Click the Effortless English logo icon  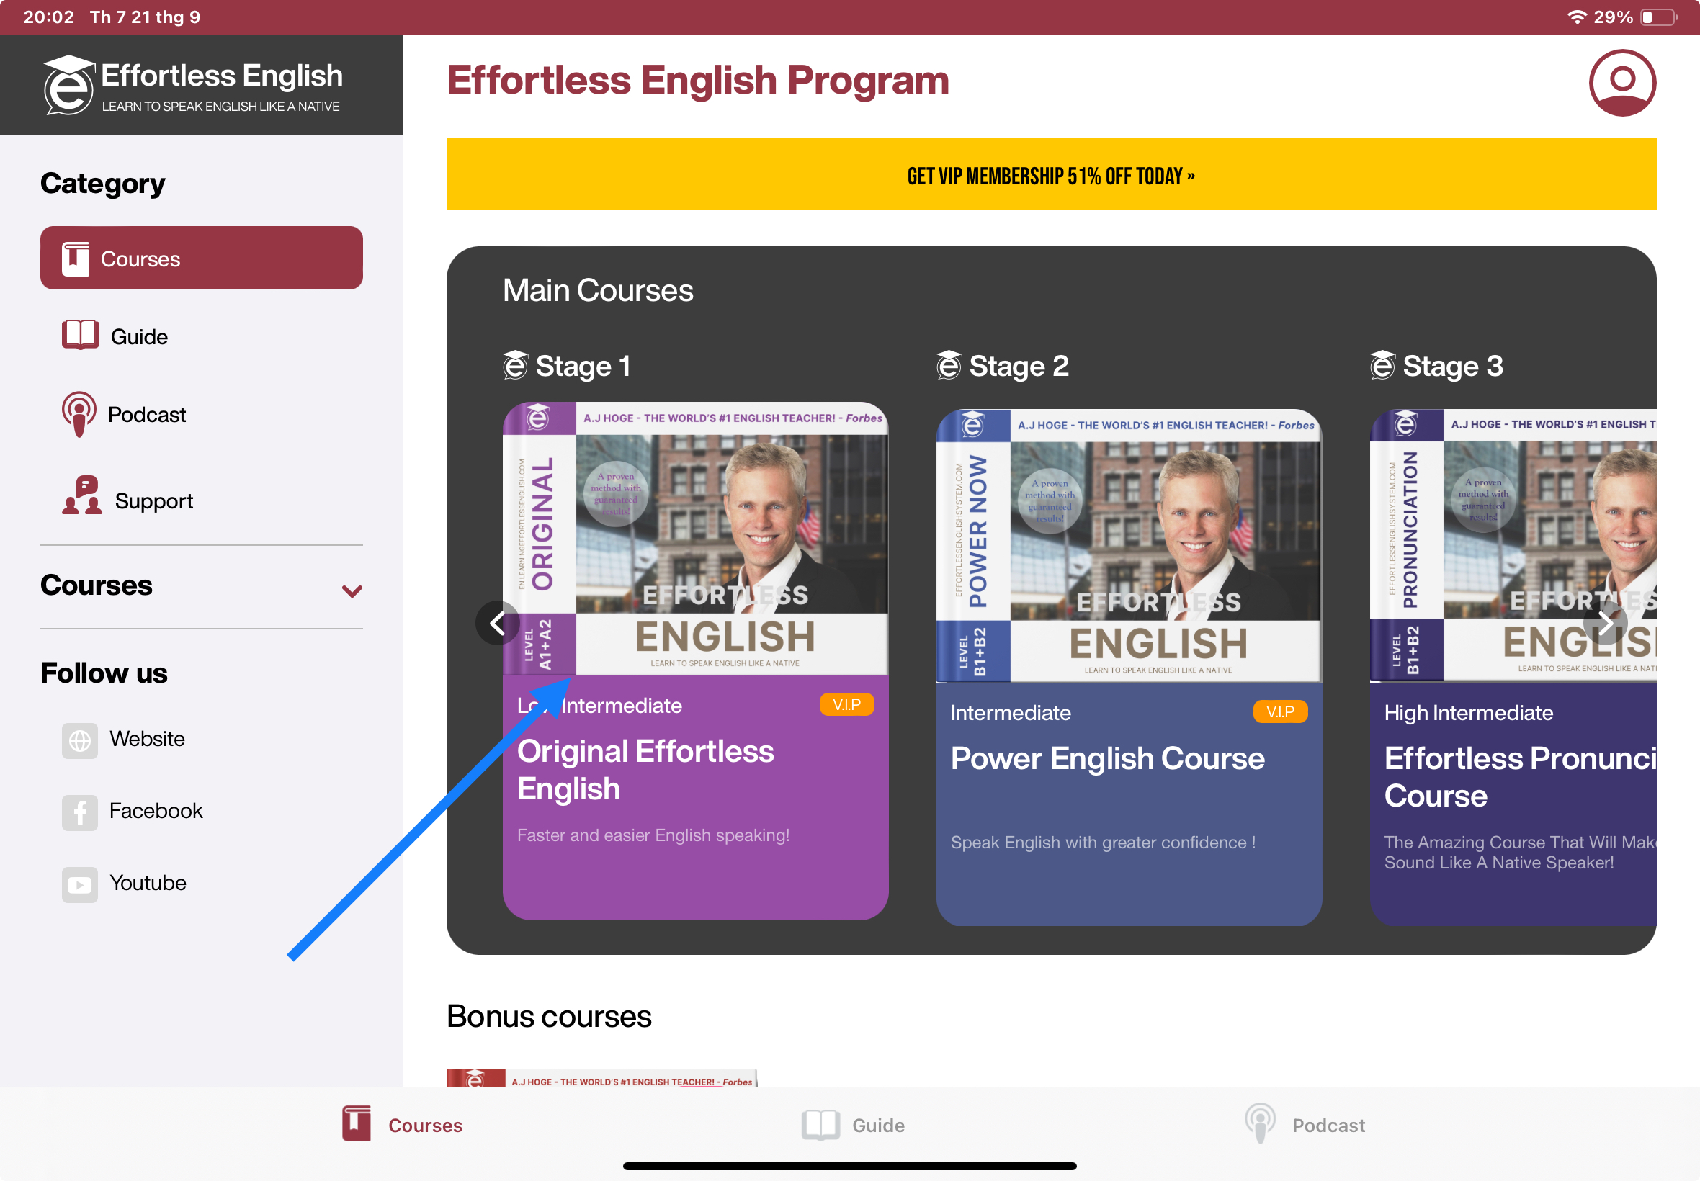[69, 85]
